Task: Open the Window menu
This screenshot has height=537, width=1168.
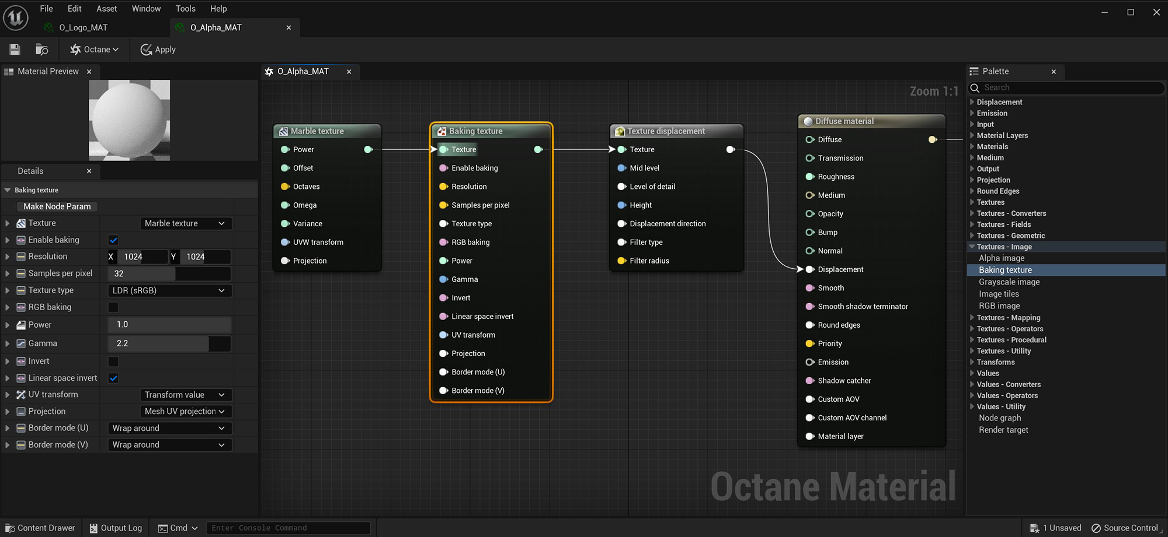Action: tap(146, 9)
